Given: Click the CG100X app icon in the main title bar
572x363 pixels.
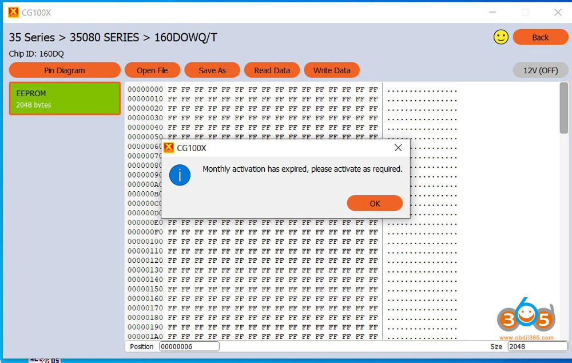Looking at the screenshot, I should pyautogui.click(x=13, y=12).
